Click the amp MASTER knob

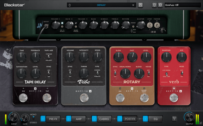(141, 25)
